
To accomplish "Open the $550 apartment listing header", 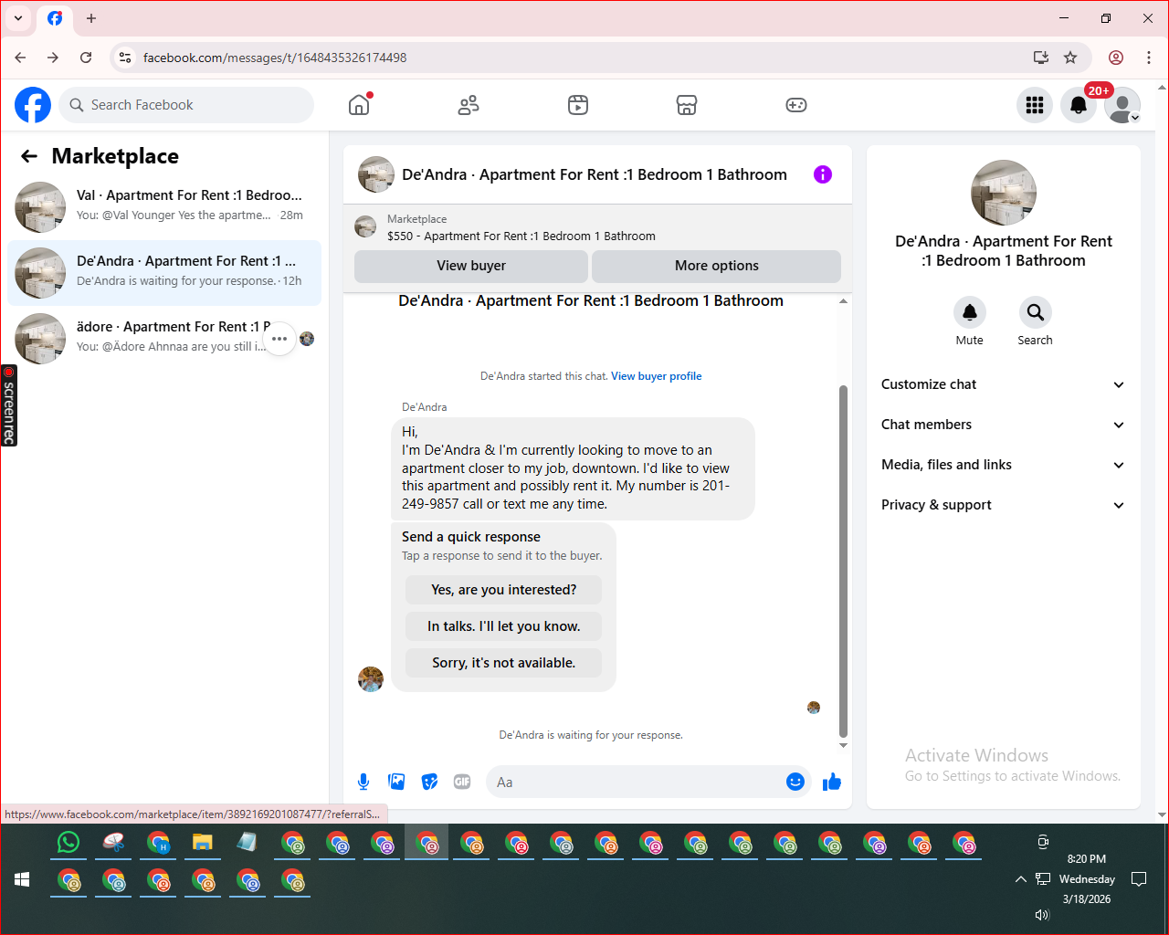I will point(597,227).
